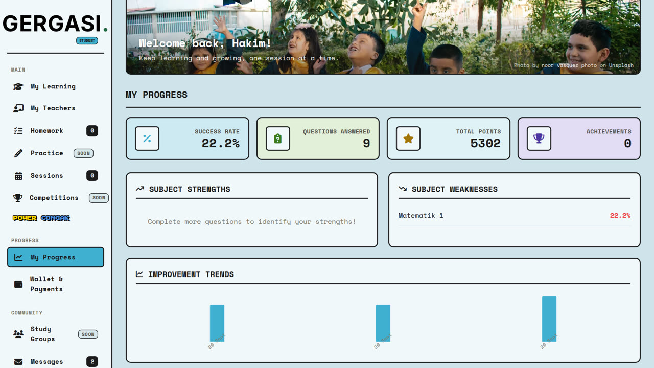
Task: Open Study Groups in Community
Action: 56,334
